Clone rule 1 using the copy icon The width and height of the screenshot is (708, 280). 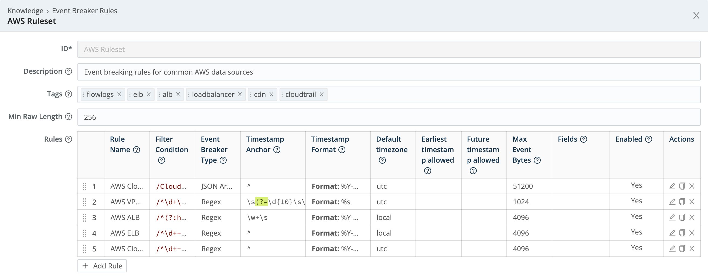[682, 186]
